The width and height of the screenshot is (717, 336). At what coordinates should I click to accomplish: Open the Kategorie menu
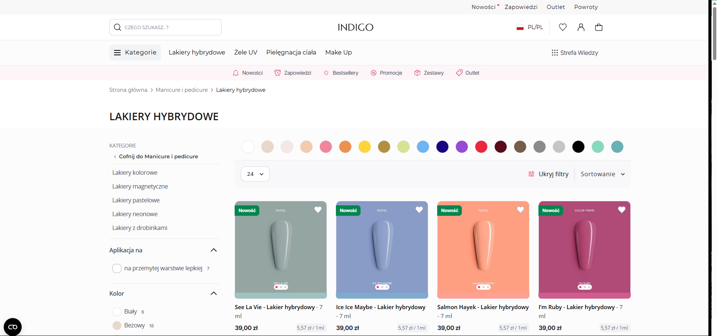coord(135,53)
